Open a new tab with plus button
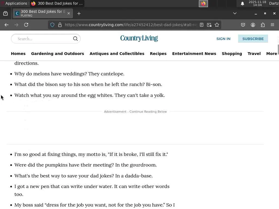279x209 pixels. [79, 14]
